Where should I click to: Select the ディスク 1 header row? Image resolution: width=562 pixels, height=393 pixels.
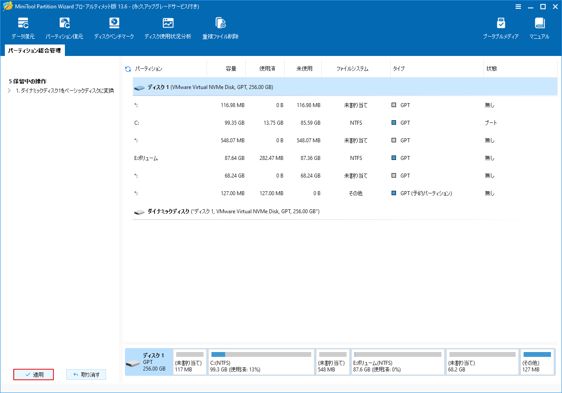coord(345,87)
